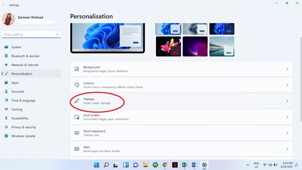This screenshot has width=302, height=170.
Task: Click the Background image icon
Action: coord(77,69)
